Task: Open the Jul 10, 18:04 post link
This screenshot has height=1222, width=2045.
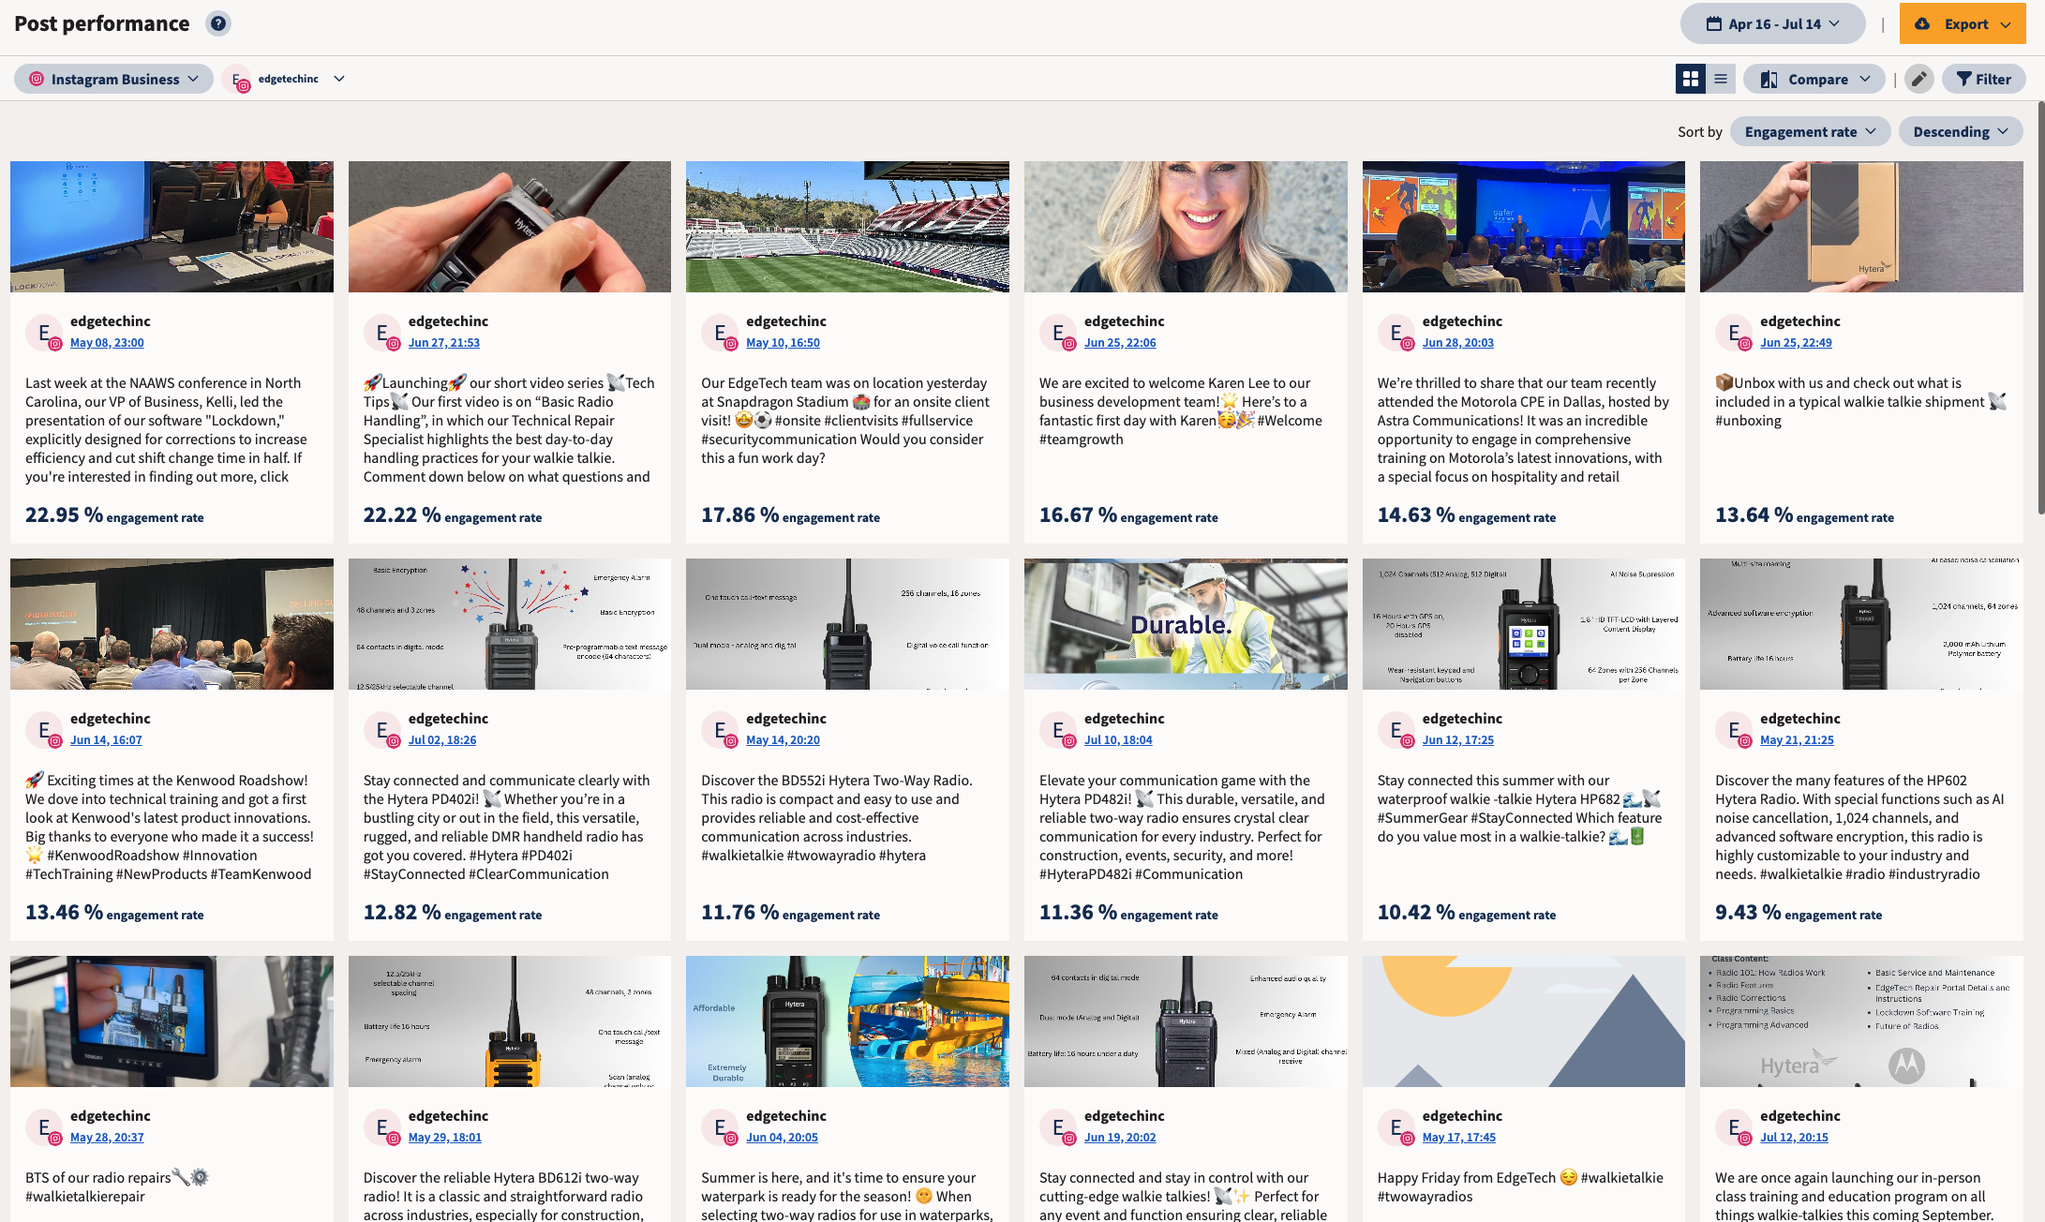Action: tap(1117, 739)
